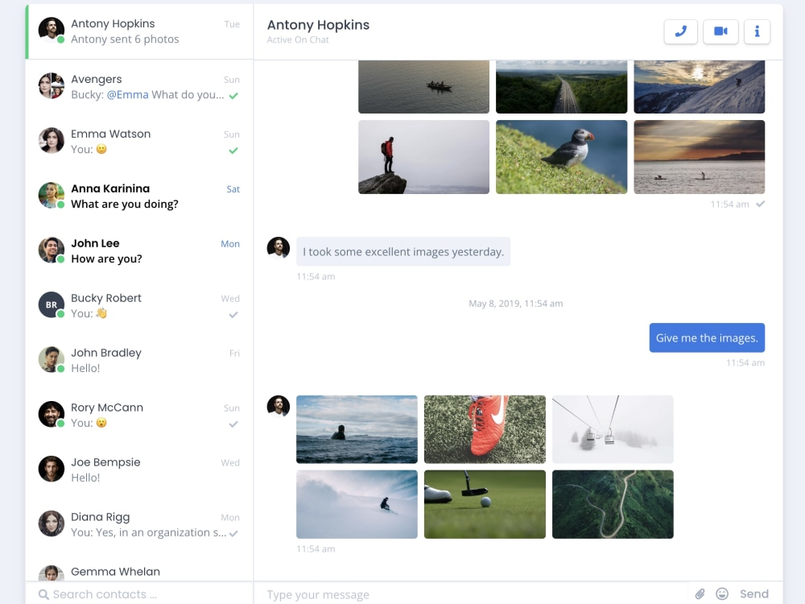Screen dimensions: 805x604
Task: Open the hiker on rock photo
Action: pos(423,157)
